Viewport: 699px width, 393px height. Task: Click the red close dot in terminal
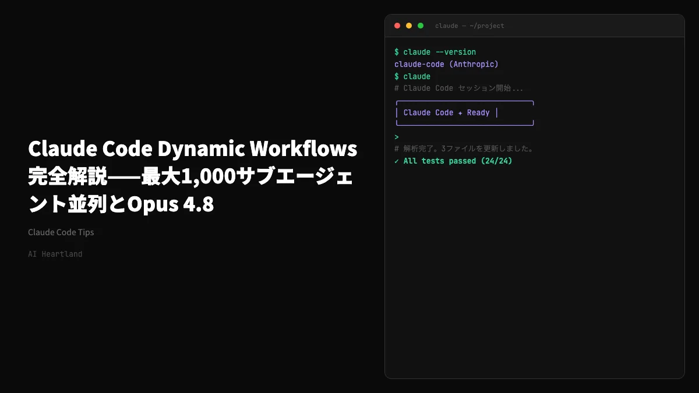(x=397, y=26)
